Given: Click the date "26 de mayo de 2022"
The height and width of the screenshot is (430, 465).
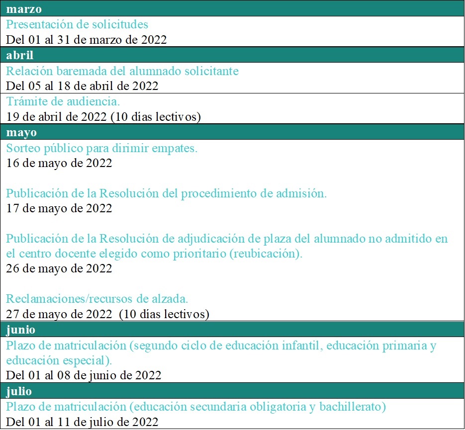Looking at the screenshot, I should [x=59, y=268].
